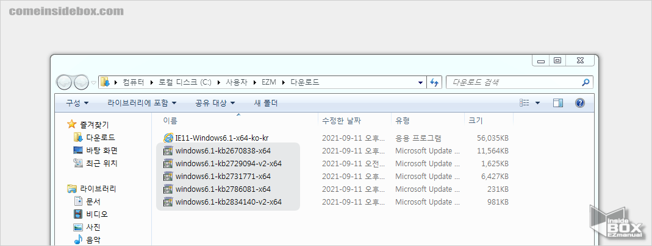Toggle the preview pane button
The height and width of the screenshot is (246, 652).
[557, 103]
